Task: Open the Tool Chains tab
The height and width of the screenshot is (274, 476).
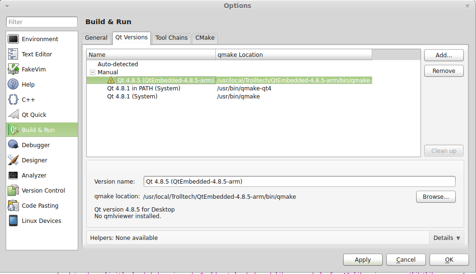Action: pos(172,37)
